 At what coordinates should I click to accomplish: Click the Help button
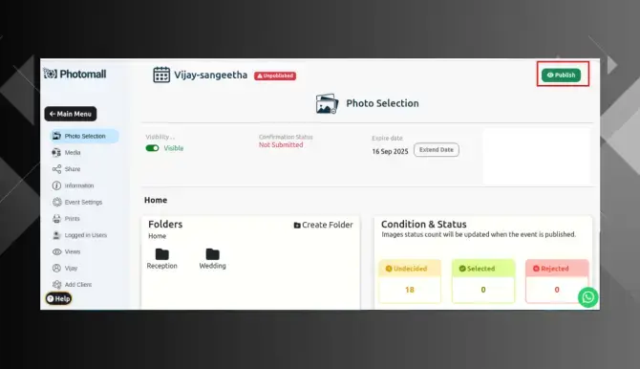pos(58,298)
